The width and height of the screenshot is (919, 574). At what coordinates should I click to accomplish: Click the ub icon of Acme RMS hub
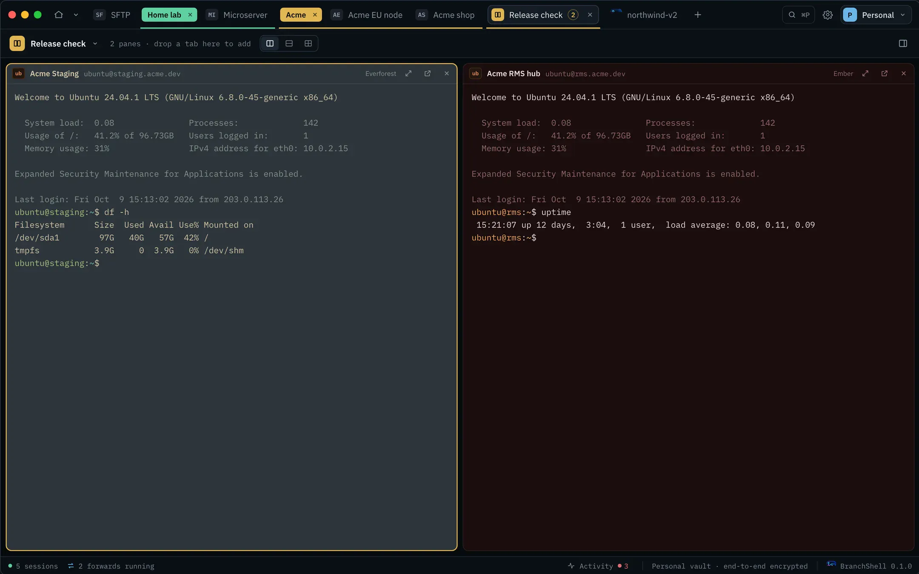tap(475, 74)
